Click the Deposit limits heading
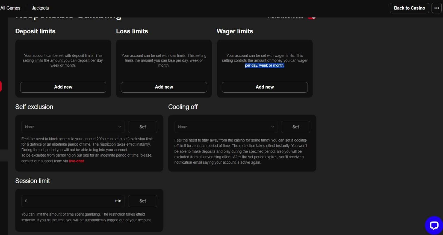443x235 pixels. (x=35, y=31)
